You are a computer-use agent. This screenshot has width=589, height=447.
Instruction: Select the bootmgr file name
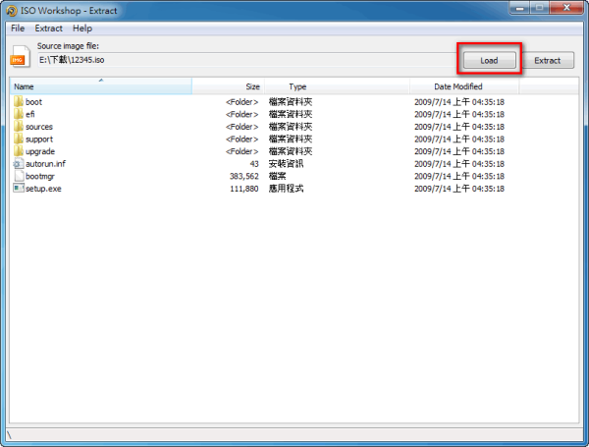coord(40,176)
